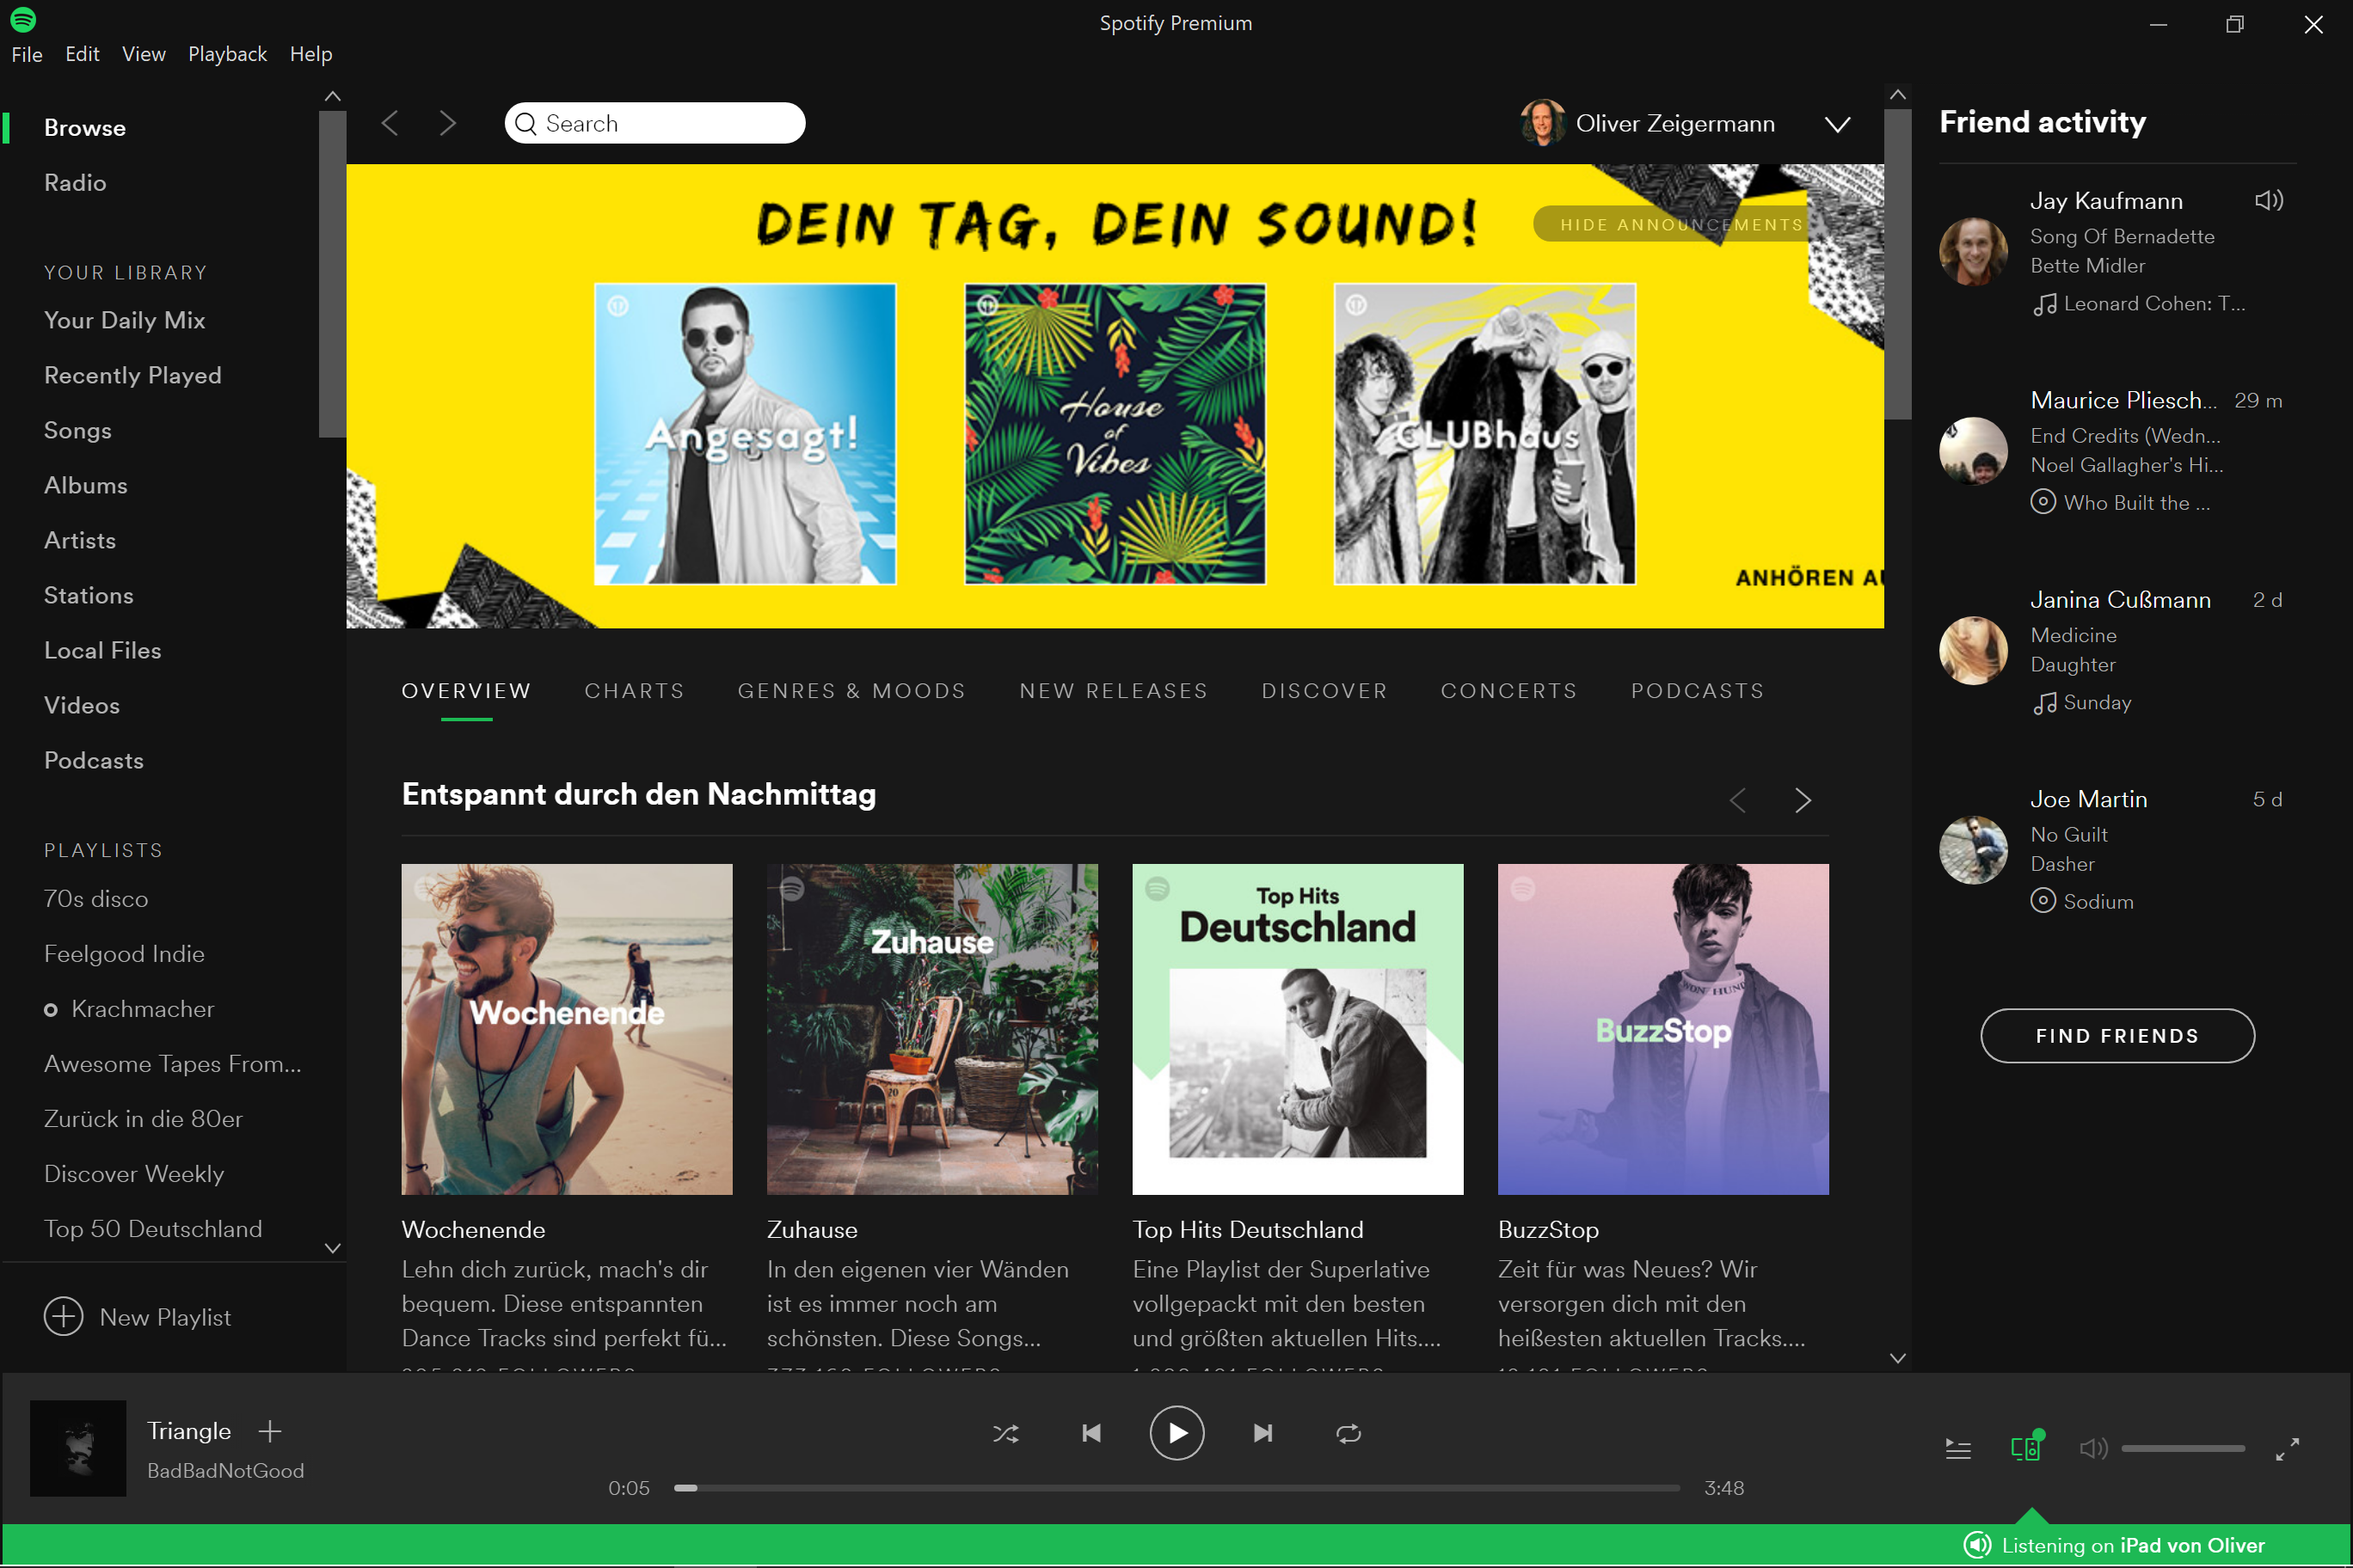Open CLUBhaus playlist cover

point(1484,434)
